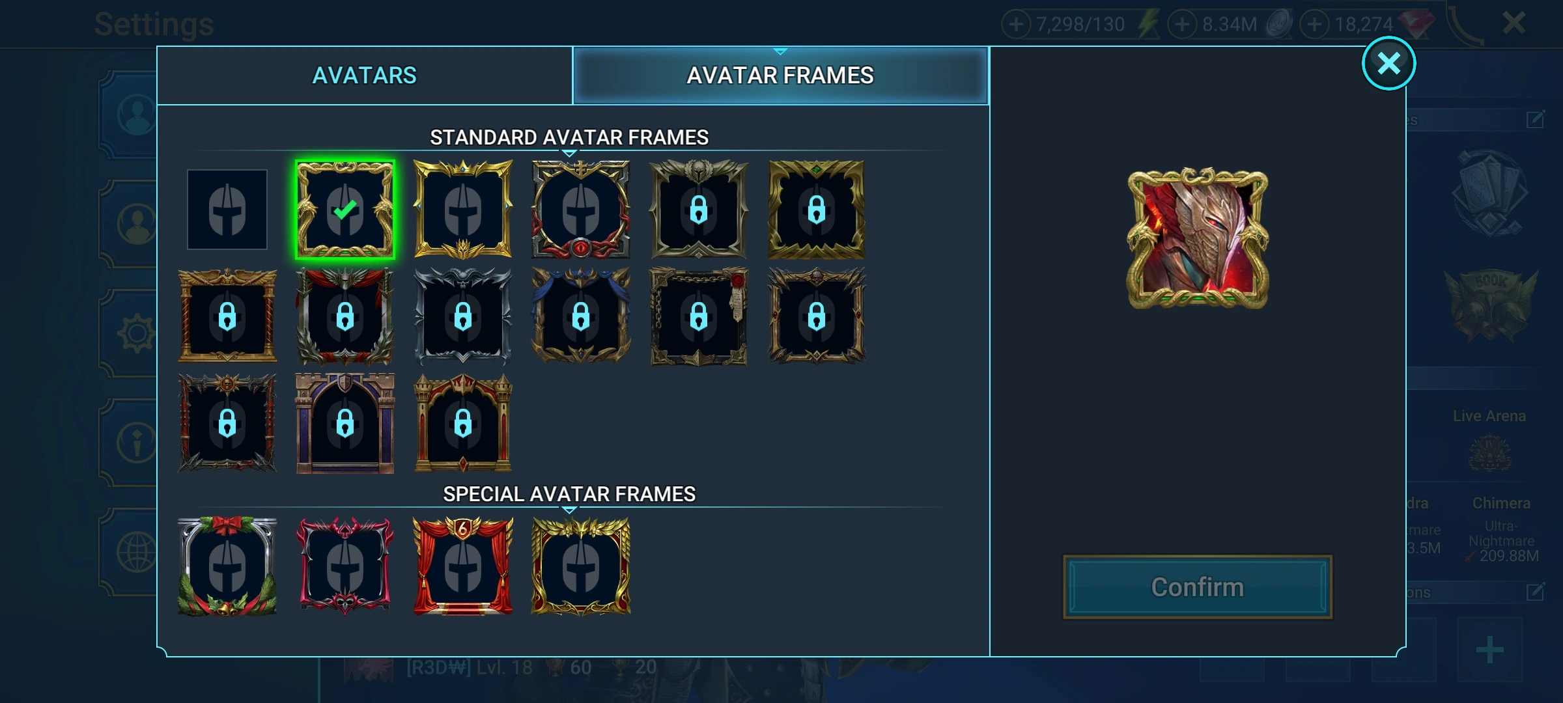This screenshot has height=703, width=1563.
Task: Click the locked chain and seal frame
Action: pyautogui.click(x=699, y=316)
